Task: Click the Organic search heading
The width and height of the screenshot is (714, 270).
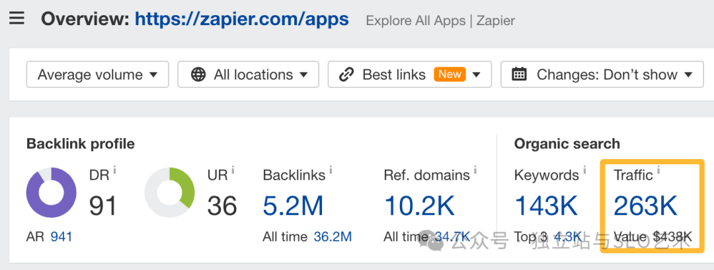Action: coord(567,144)
